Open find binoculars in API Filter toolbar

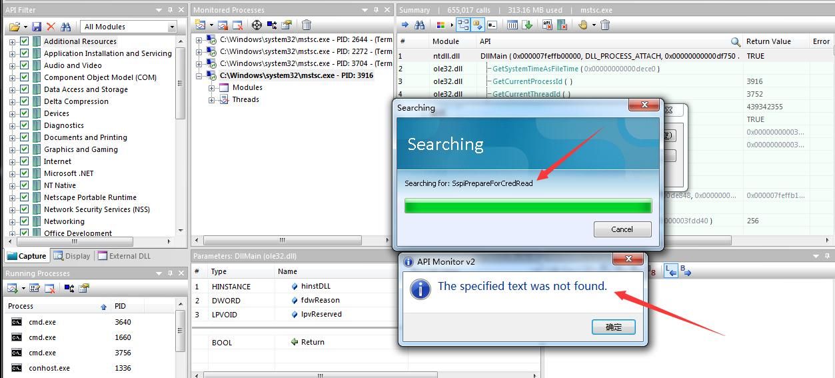[x=65, y=27]
